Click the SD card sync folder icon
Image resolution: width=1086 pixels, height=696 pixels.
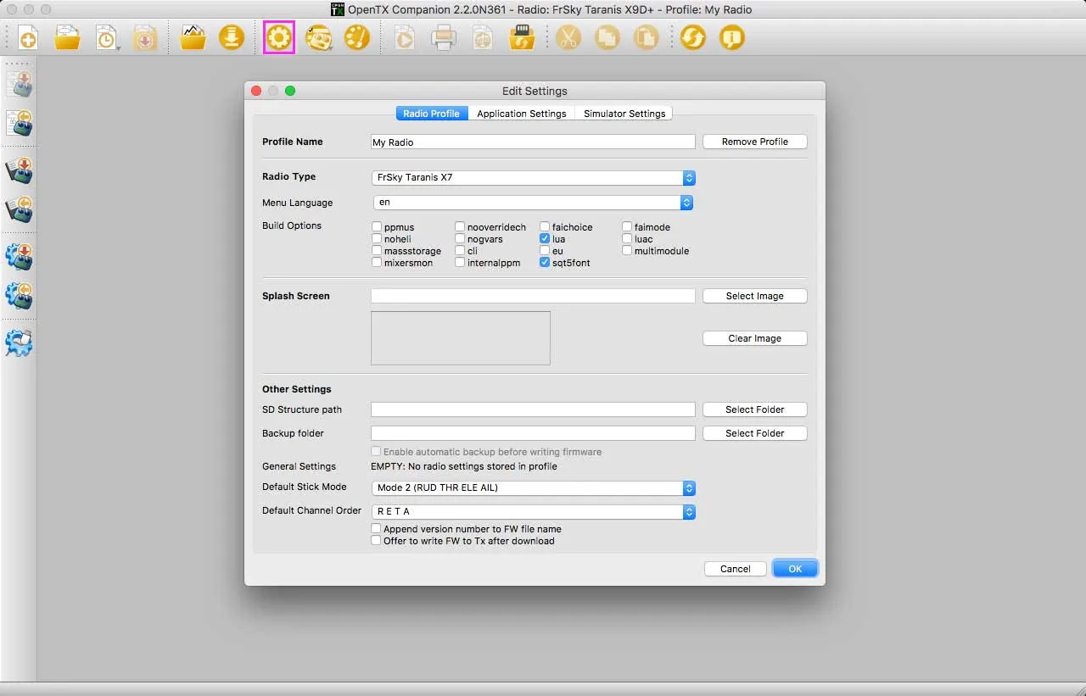click(x=521, y=38)
